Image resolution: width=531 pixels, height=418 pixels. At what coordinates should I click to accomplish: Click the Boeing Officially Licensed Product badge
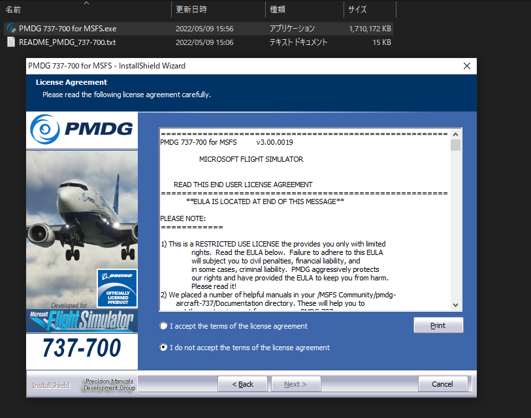pyautogui.click(x=117, y=288)
